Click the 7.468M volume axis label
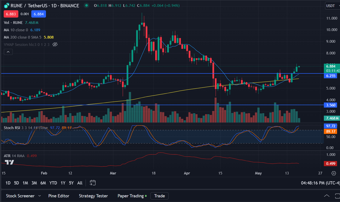The image size is (340, 202). click(x=332, y=118)
